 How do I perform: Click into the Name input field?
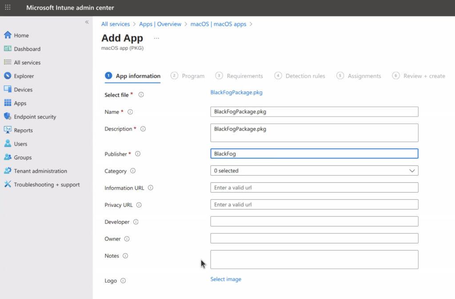(x=314, y=112)
